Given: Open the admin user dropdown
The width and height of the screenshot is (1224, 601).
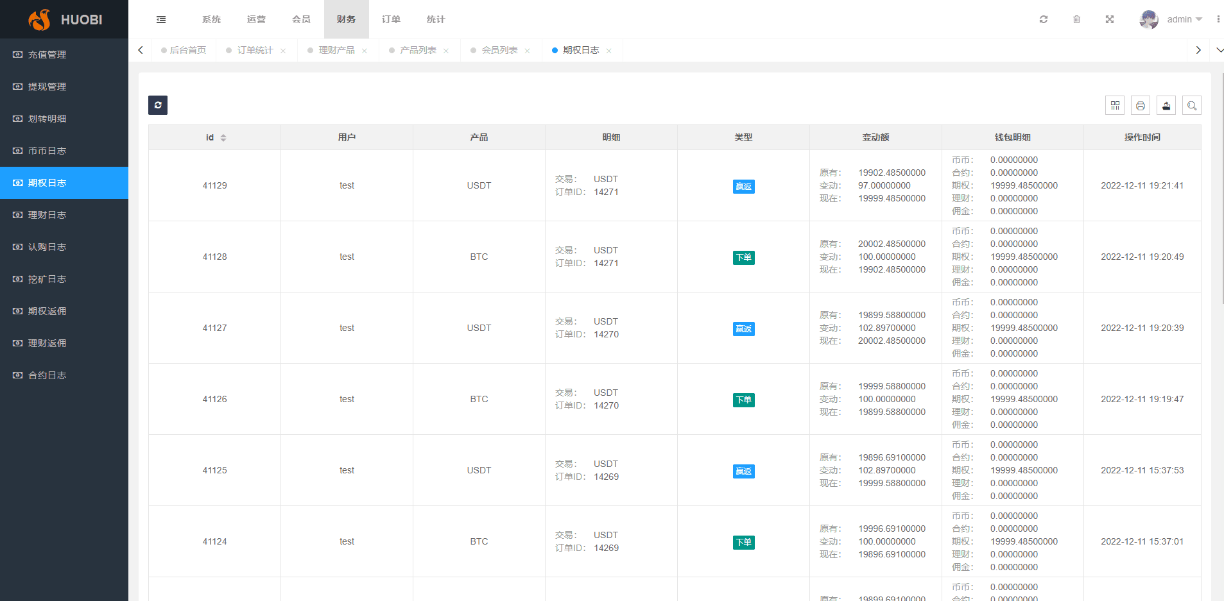Looking at the screenshot, I should click(1171, 19).
